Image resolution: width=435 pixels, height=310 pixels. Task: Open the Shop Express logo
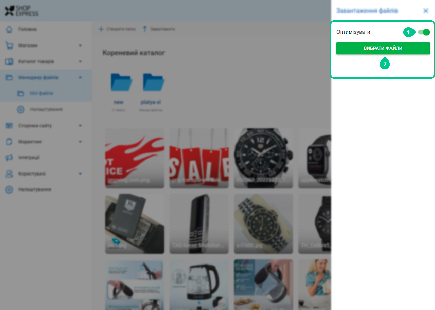click(21, 11)
